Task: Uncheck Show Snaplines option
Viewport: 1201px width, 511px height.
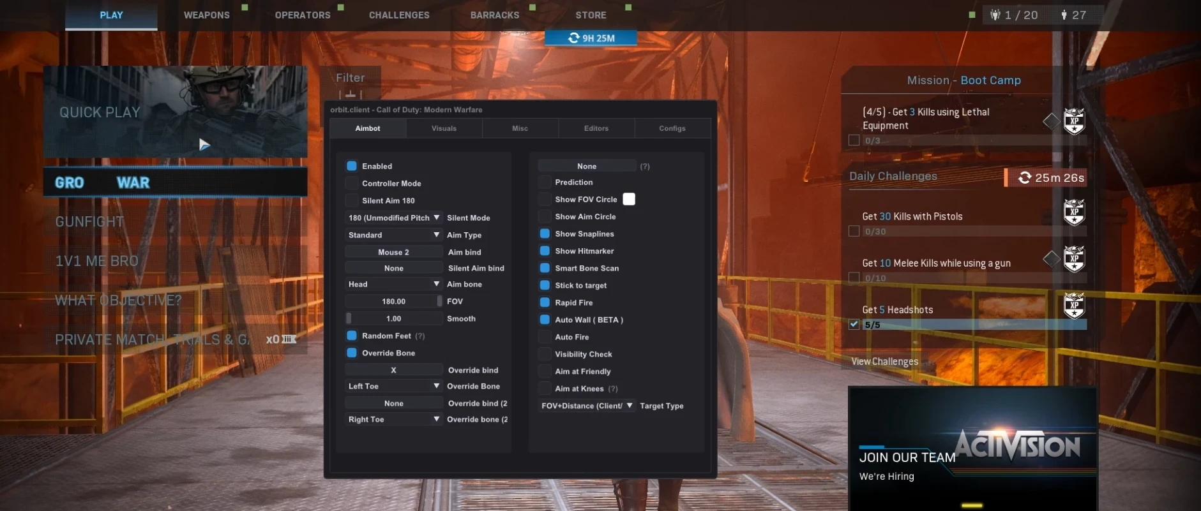Action: [x=545, y=233]
